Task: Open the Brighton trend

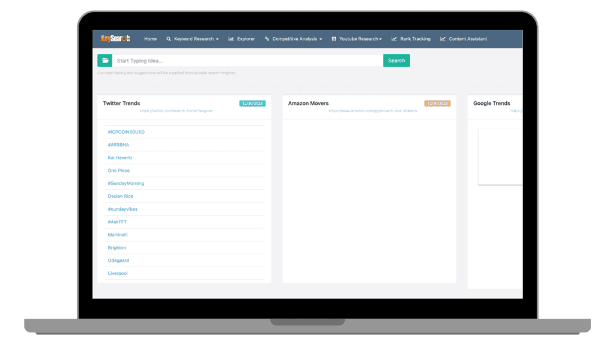Action: 117,247
